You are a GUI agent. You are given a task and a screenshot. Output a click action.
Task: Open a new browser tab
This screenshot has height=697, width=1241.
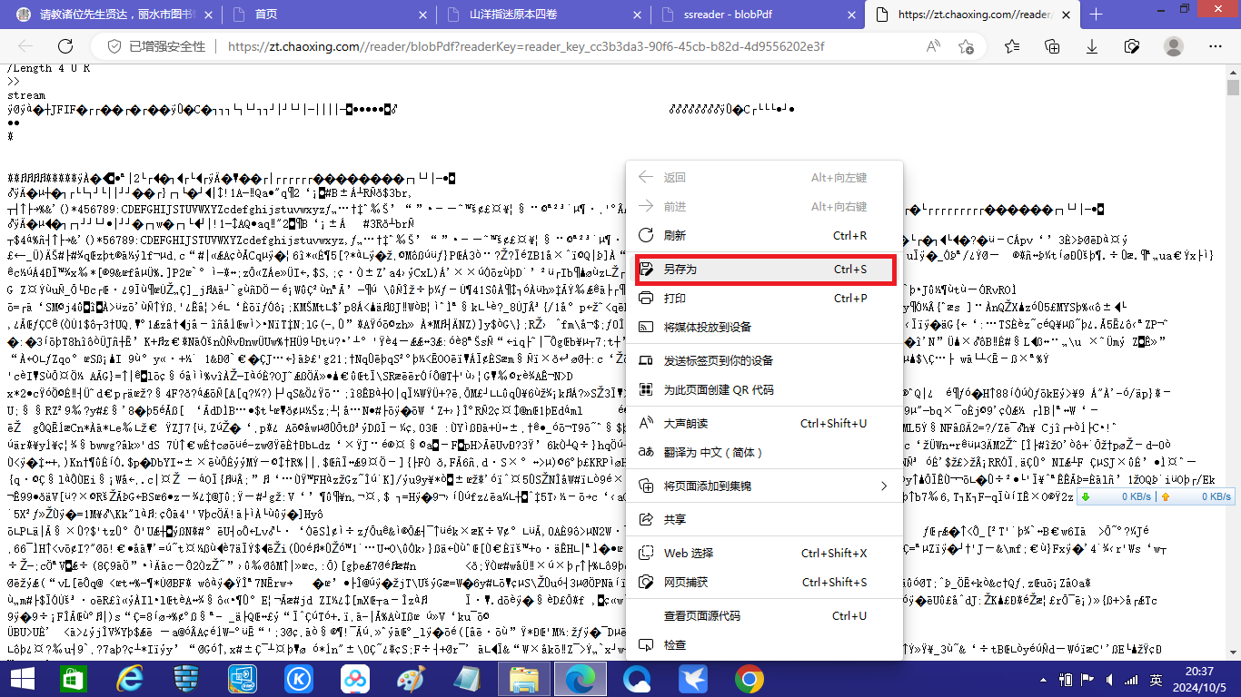tap(1097, 15)
